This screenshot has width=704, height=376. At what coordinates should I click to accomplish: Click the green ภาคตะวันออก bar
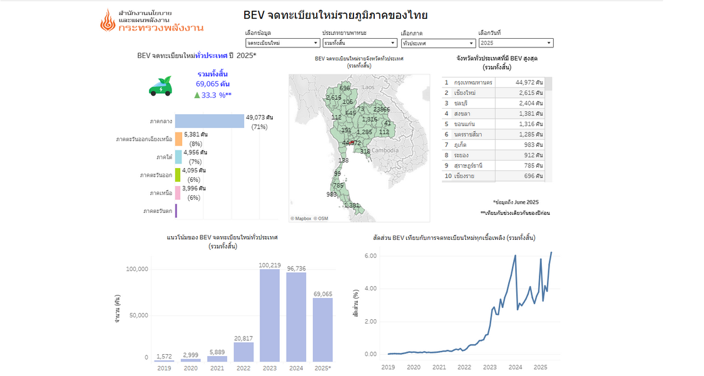pos(178,175)
